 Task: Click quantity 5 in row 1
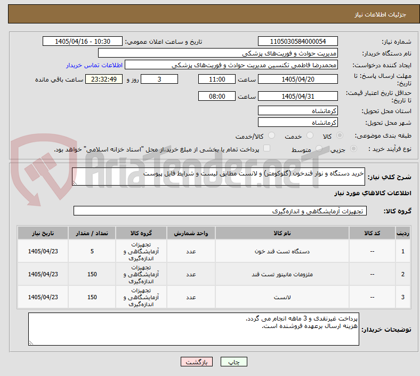point(92,251)
